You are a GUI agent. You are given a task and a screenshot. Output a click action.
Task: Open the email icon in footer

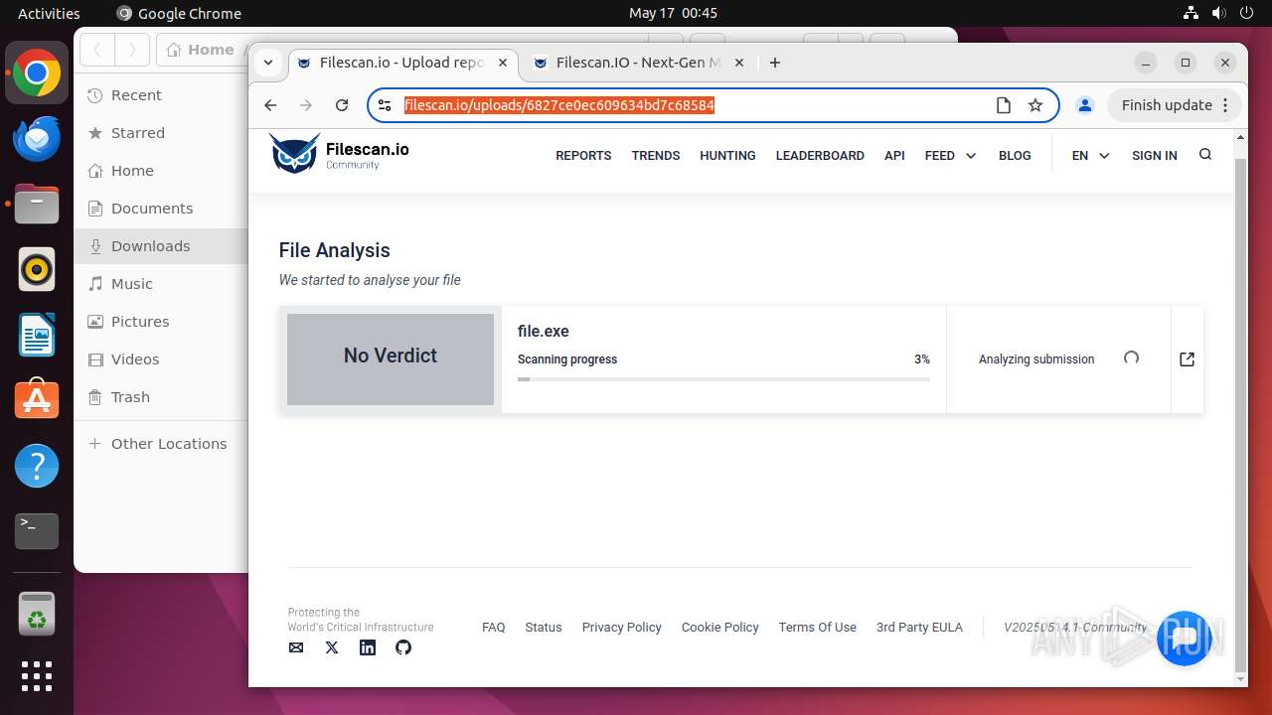point(296,647)
